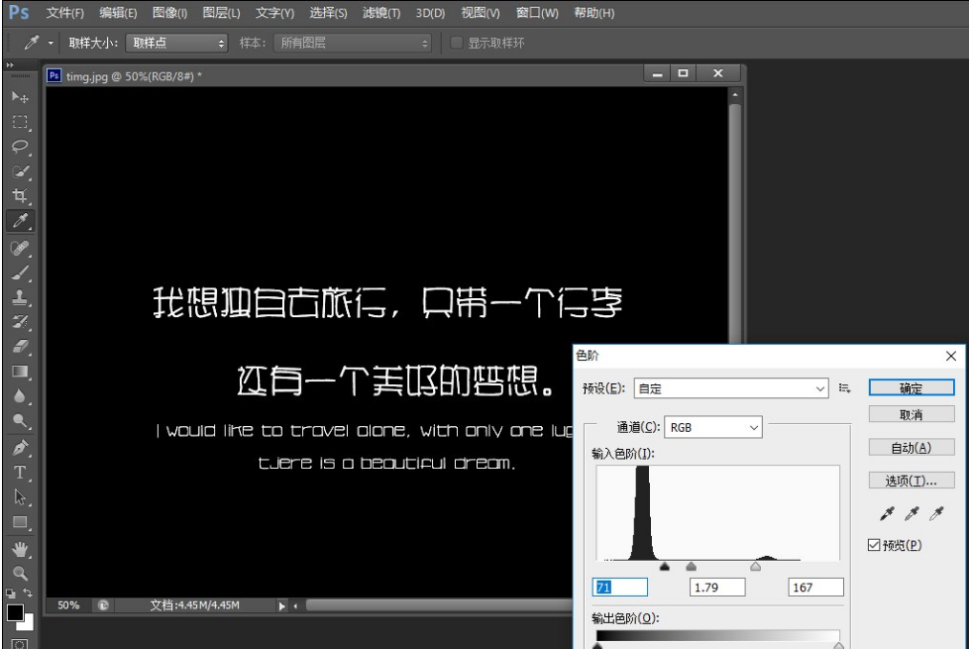Image resolution: width=969 pixels, height=649 pixels.
Task: Open the Window menu
Action: tap(537, 12)
